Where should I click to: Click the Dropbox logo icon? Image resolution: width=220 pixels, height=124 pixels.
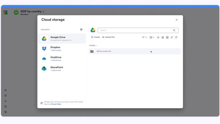coord(44,49)
